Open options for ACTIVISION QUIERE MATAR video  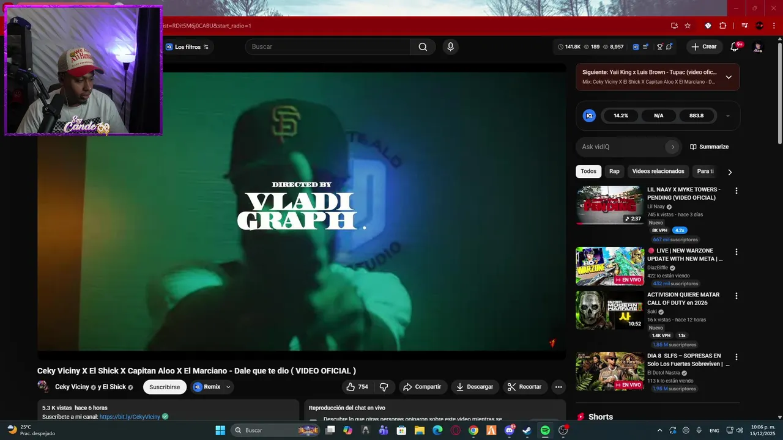pyautogui.click(x=737, y=296)
